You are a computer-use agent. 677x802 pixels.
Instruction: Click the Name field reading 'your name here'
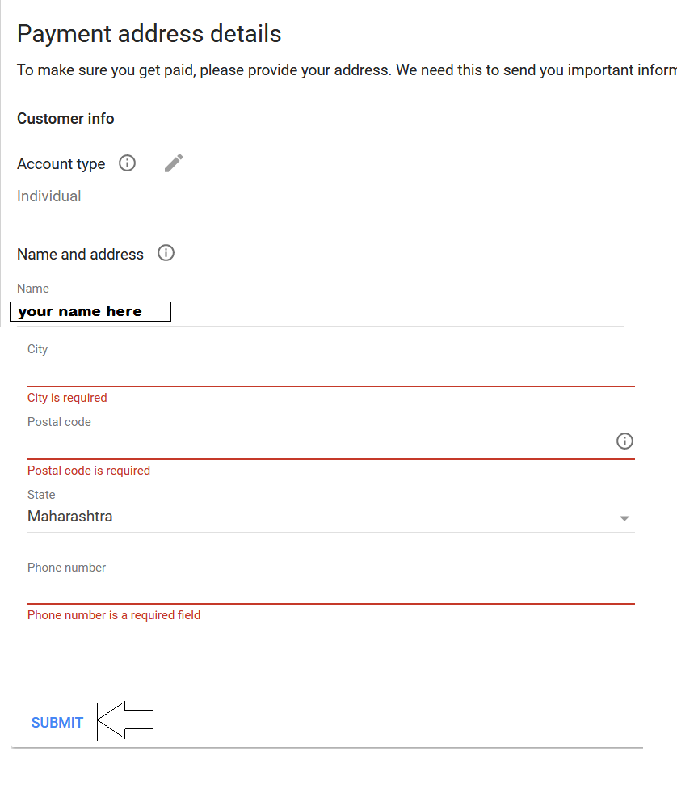coord(90,312)
